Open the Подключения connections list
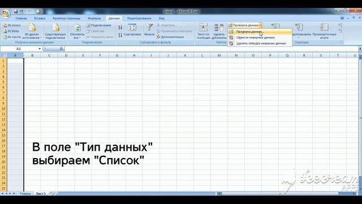362x204 pixels. (x=99, y=25)
